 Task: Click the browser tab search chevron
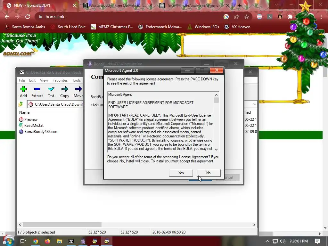pos(276,5)
